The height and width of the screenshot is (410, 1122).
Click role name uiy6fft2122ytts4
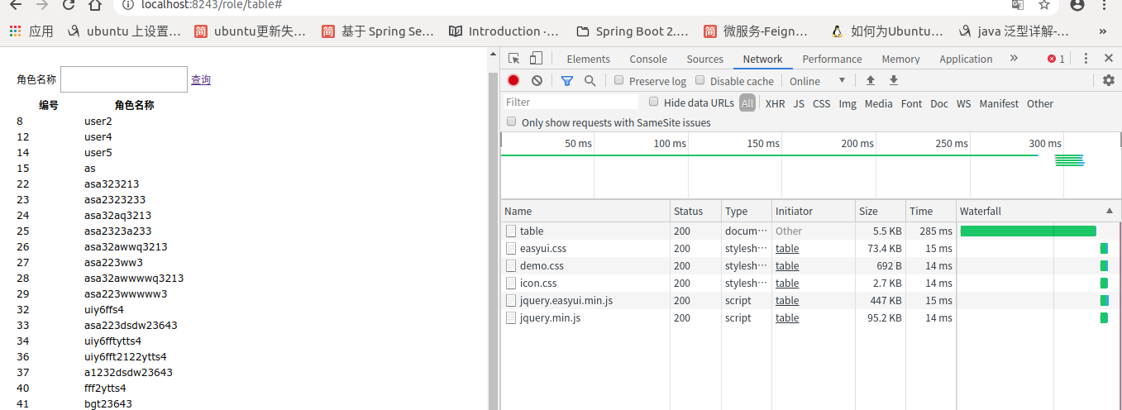point(126,356)
